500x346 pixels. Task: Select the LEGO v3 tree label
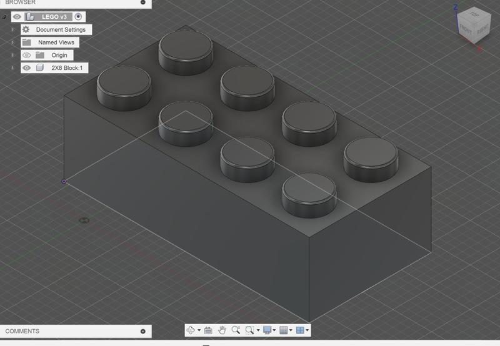pos(54,17)
